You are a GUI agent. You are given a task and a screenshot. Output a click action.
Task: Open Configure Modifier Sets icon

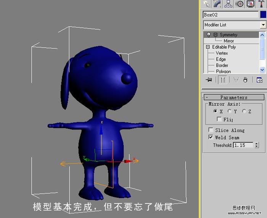point(259,80)
